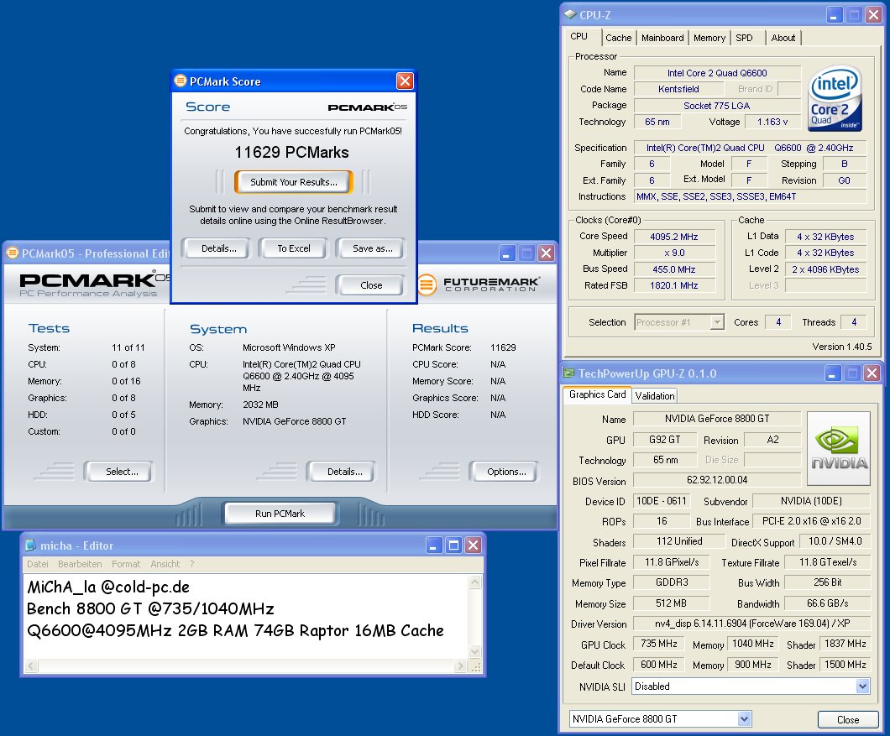Click the Editor horizontal scrollbar right arrow
Image resolution: width=890 pixels, height=736 pixels.
click(x=460, y=666)
